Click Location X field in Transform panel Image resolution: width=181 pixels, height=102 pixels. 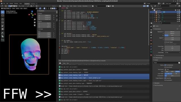pyautogui.click(x=44, y=16)
